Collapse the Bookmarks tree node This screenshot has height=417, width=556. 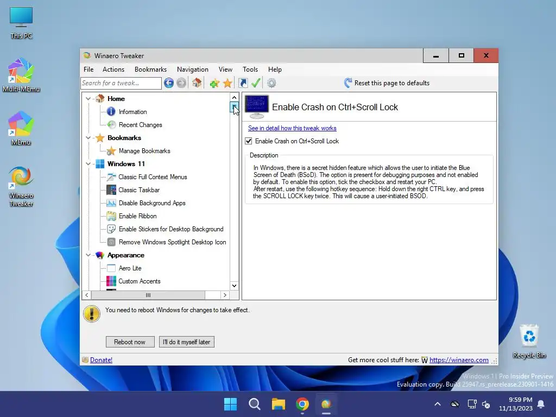click(89, 137)
